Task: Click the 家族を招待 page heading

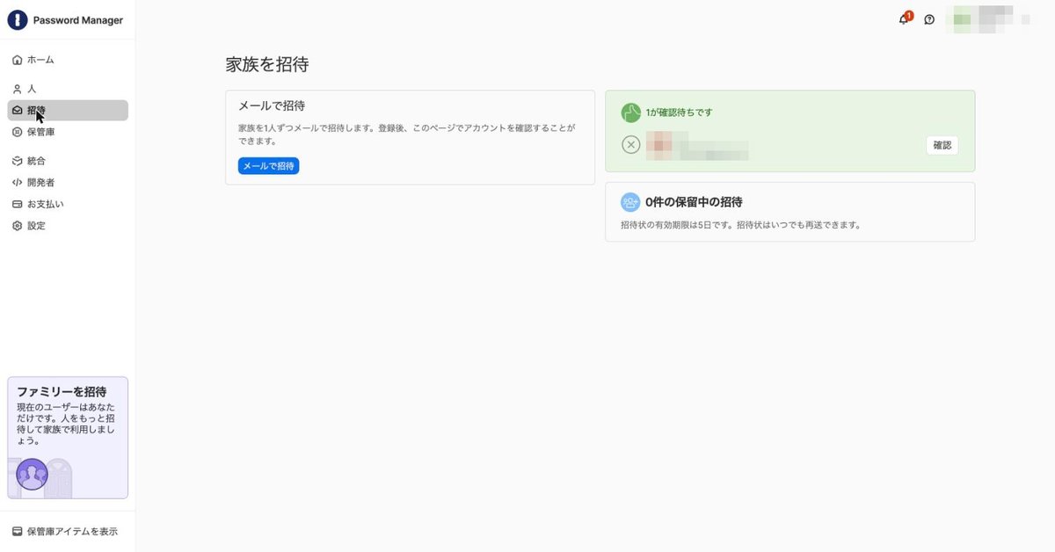Action: click(x=267, y=64)
